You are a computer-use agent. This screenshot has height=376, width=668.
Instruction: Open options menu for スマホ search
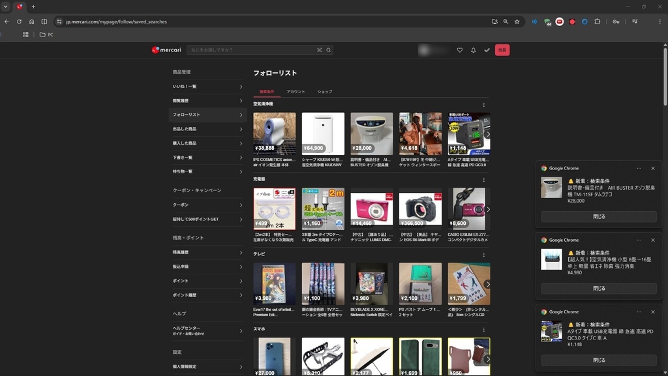point(483,330)
